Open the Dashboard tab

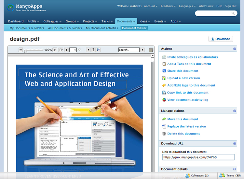pyautogui.click(x=16, y=21)
